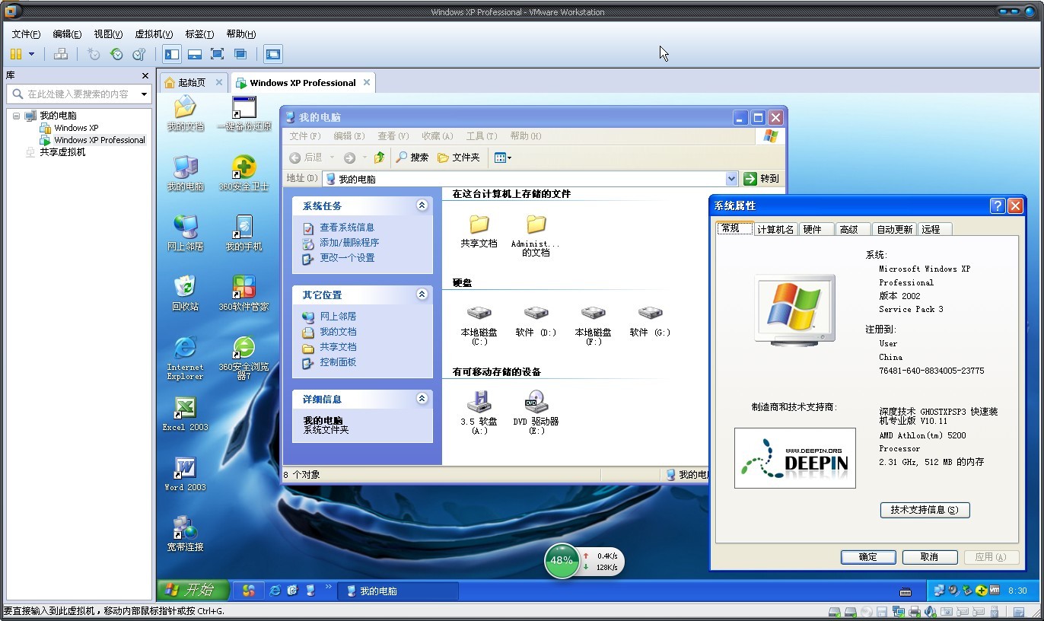Collapse the 我的电脑 tree node in library
Screen dimensions: 1044x621
pos(16,116)
